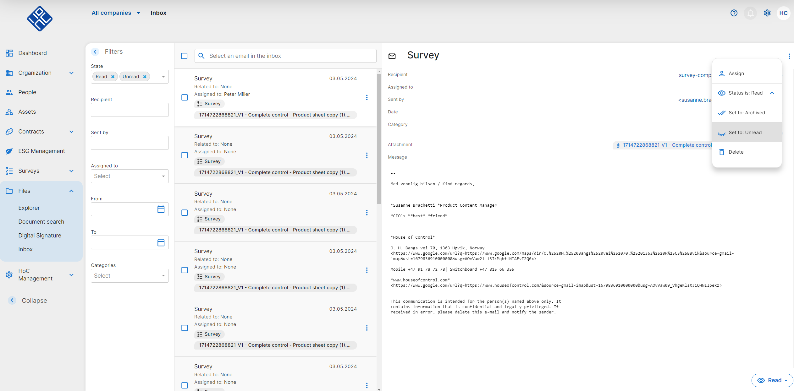Screen dimensions: 794x391
Task: Open more options for Peter Miller email
Action: click(x=367, y=97)
